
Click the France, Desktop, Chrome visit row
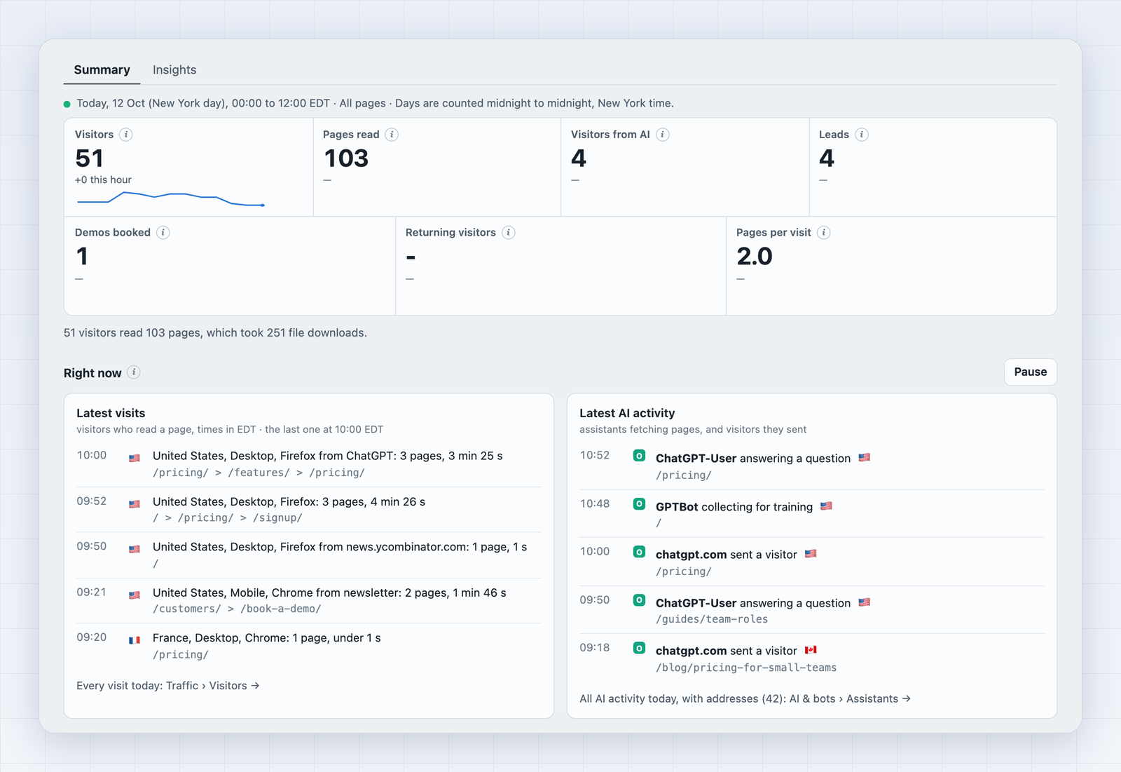tap(309, 646)
